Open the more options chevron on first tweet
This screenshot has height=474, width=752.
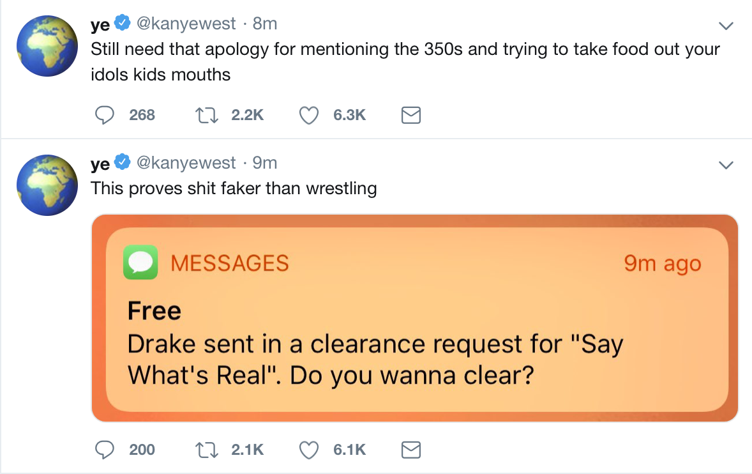(x=725, y=26)
